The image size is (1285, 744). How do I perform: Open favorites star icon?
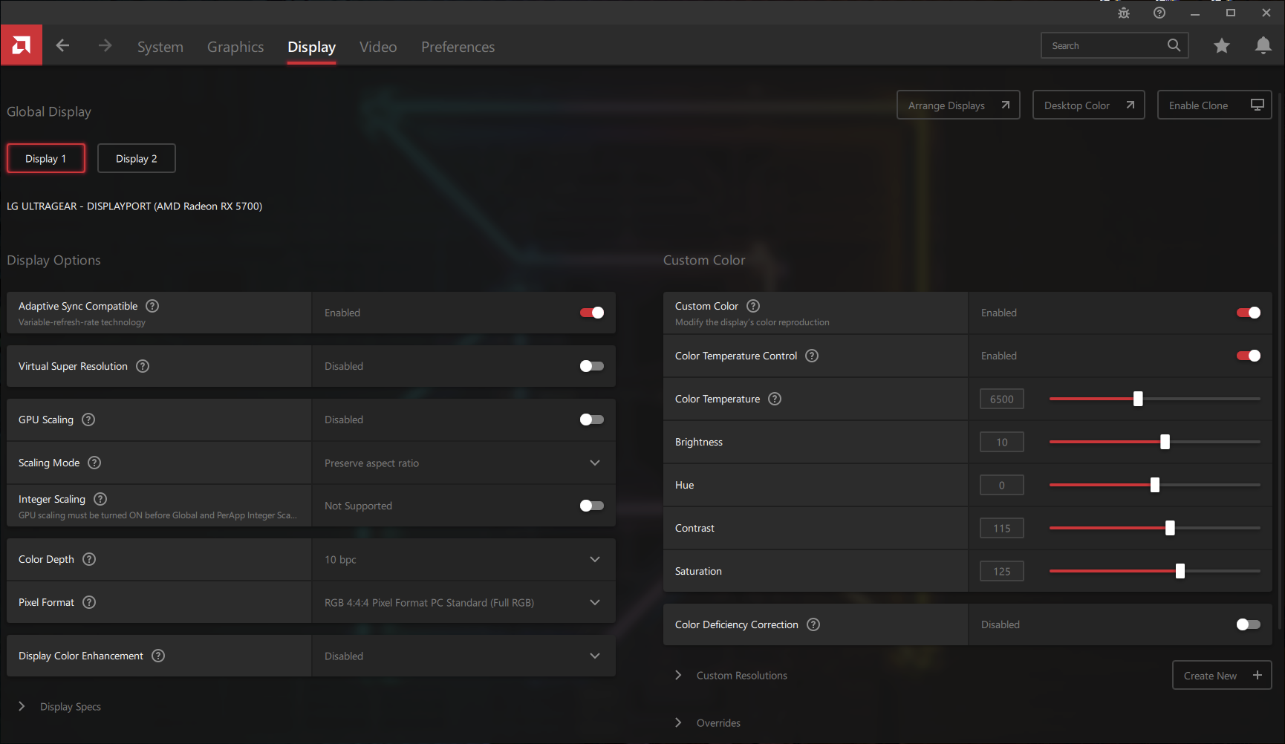tap(1222, 46)
